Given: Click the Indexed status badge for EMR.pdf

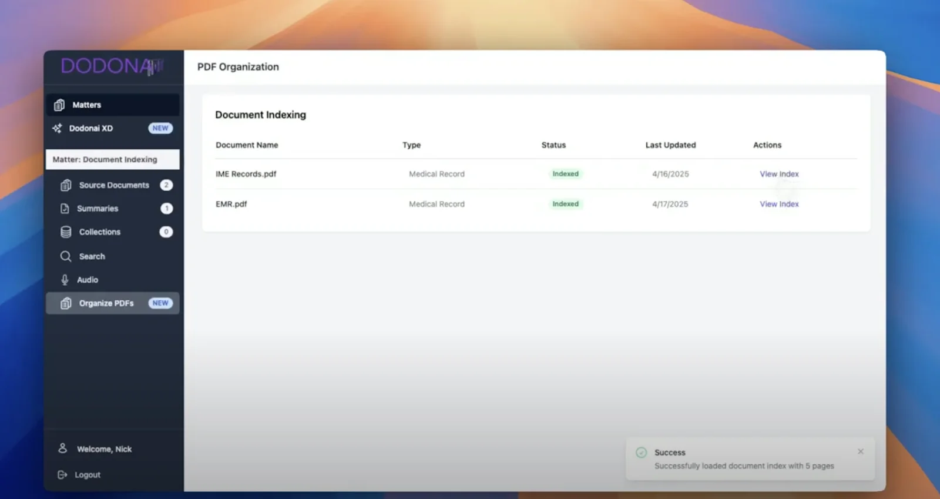Looking at the screenshot, I should [x=565, y=204].
